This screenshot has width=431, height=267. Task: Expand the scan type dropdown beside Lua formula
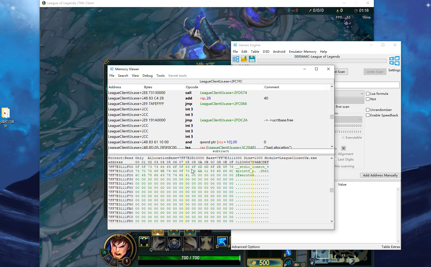[x=362, y=94]
